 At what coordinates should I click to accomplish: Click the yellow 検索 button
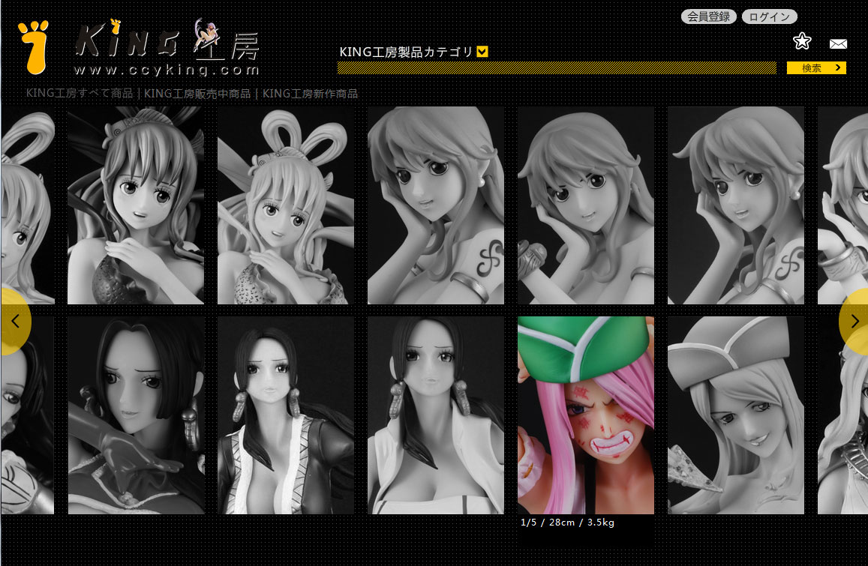click(816, 67)
